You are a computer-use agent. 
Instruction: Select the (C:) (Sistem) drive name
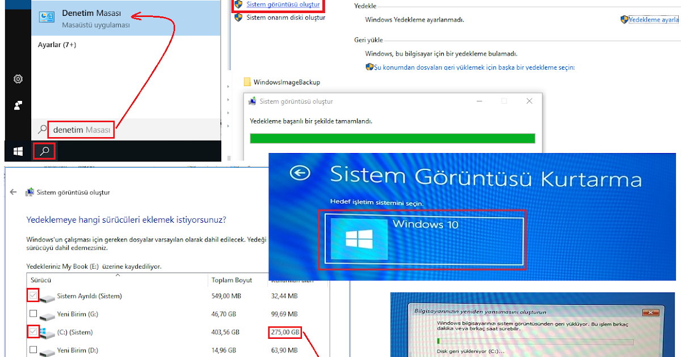click(x=75, y=333)
